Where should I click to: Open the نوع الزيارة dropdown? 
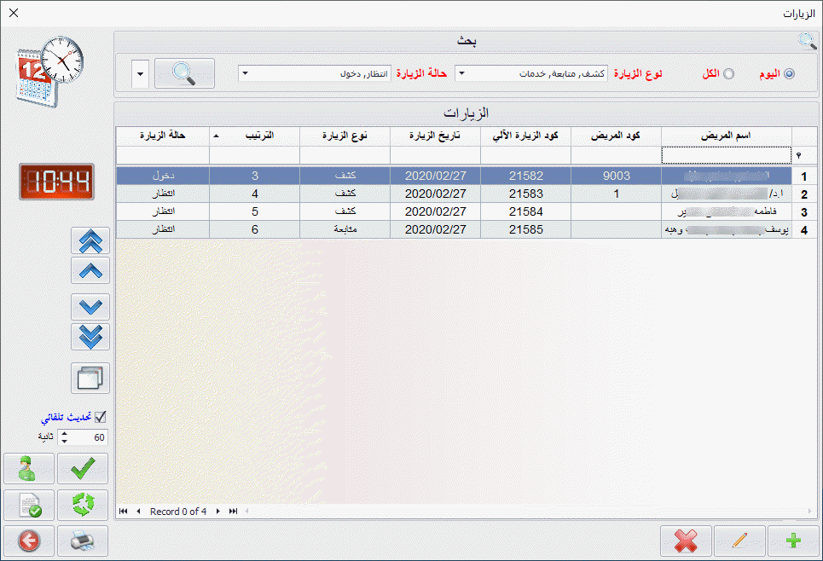pos(462,73)
